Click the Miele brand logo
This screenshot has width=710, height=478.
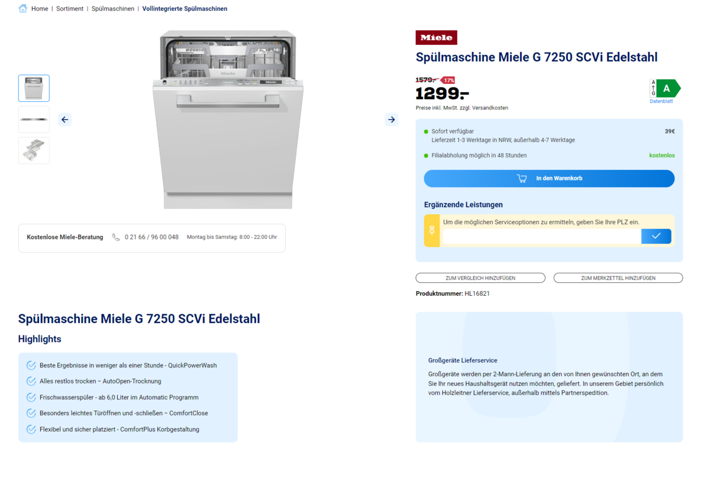pyautogui.click(x=436, y=38)
